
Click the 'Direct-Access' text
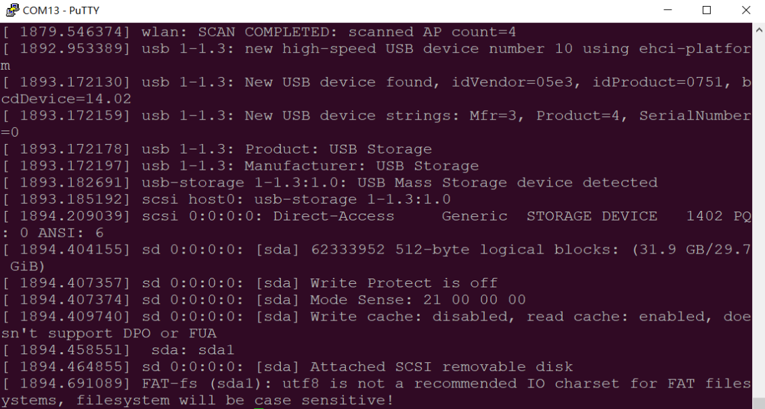(334, 216)
